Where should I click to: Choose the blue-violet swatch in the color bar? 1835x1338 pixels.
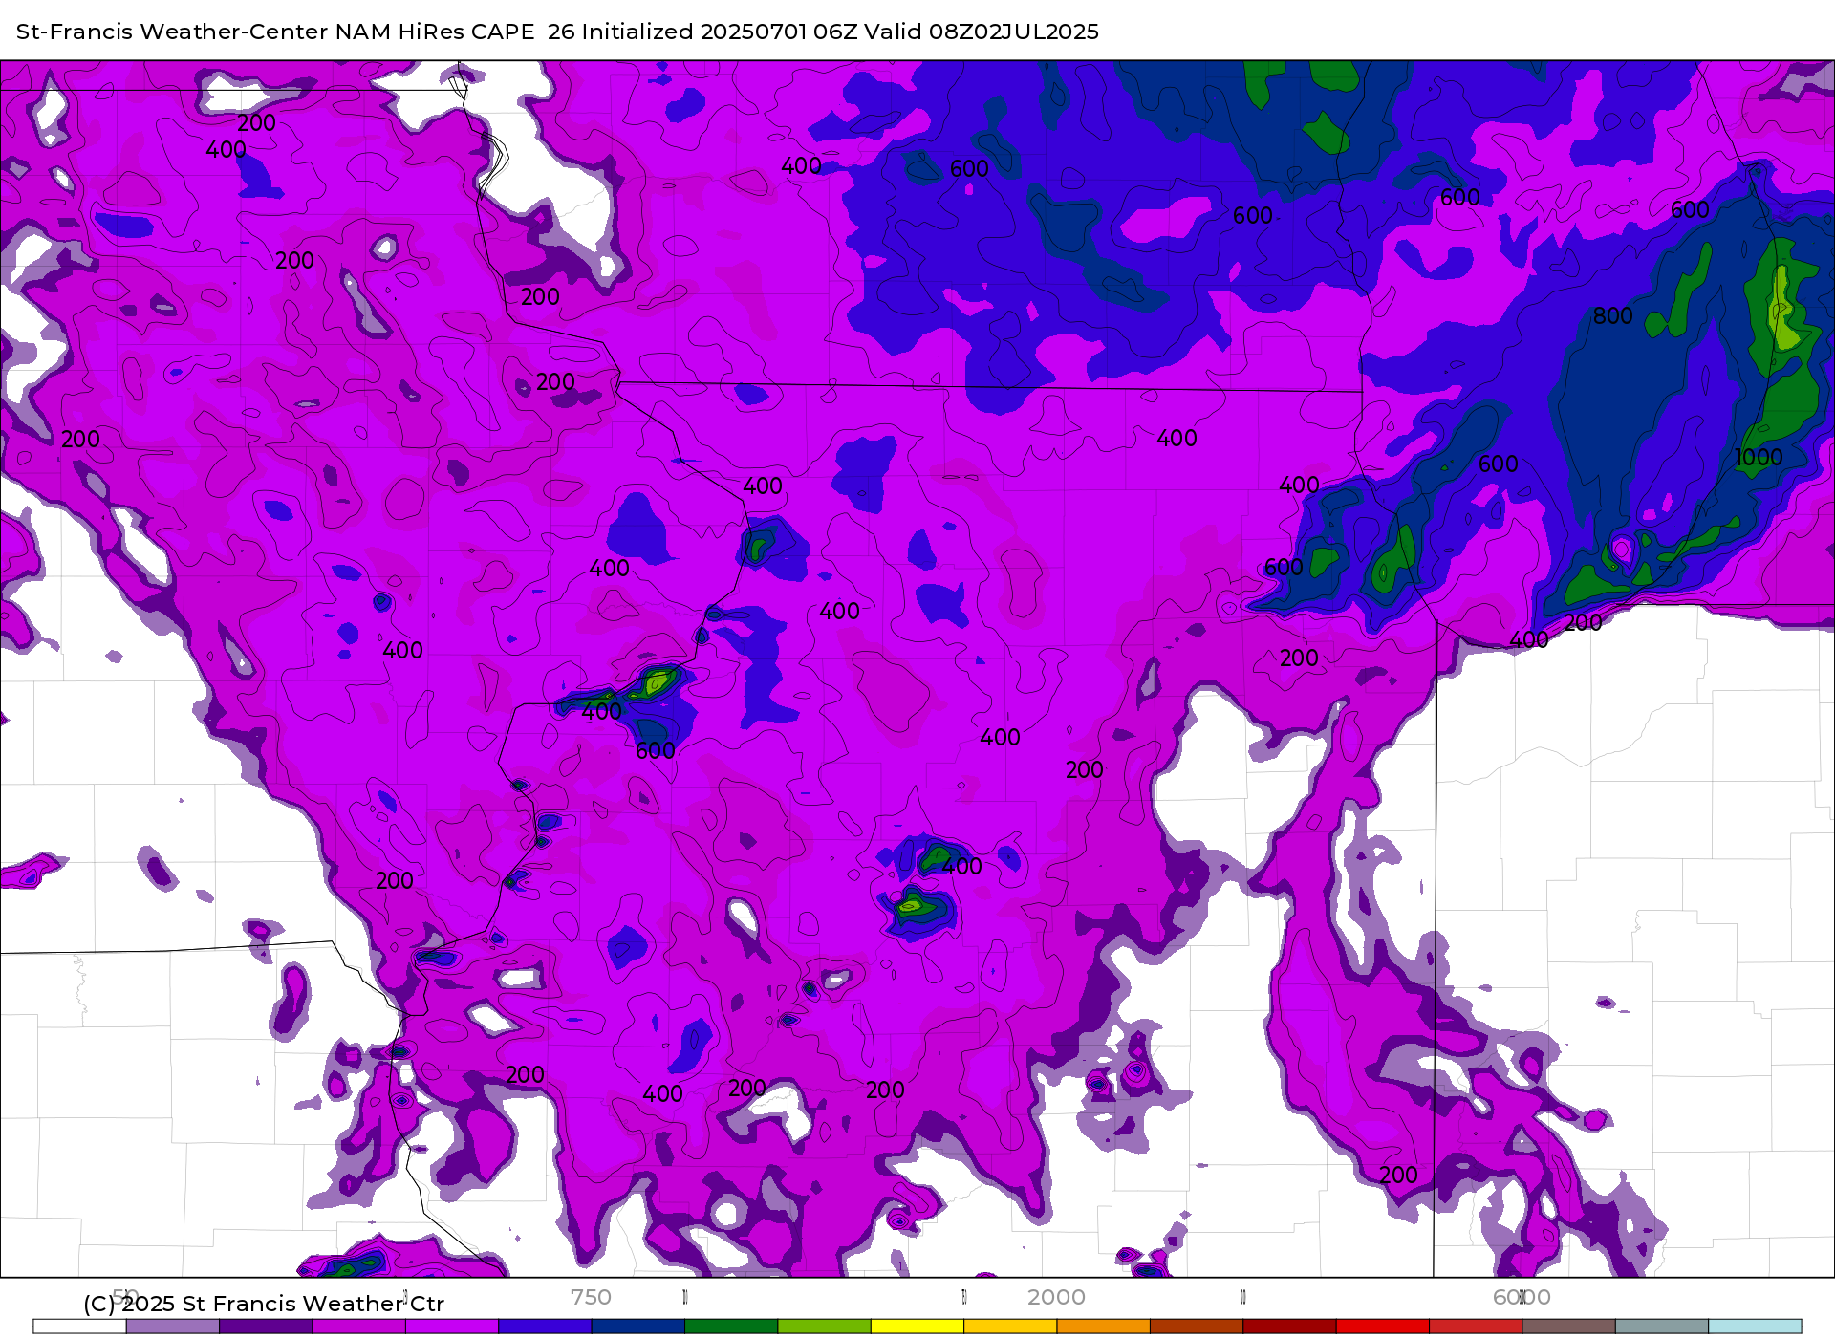(x=545, y=1327)
